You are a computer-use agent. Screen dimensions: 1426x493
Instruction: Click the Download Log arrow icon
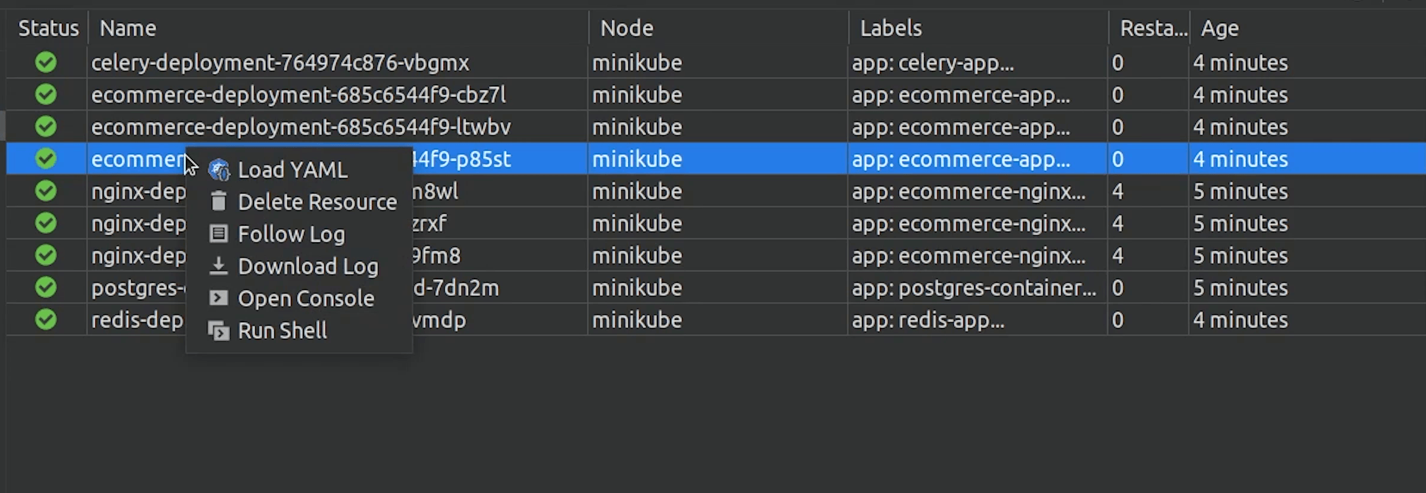point(219,266)
